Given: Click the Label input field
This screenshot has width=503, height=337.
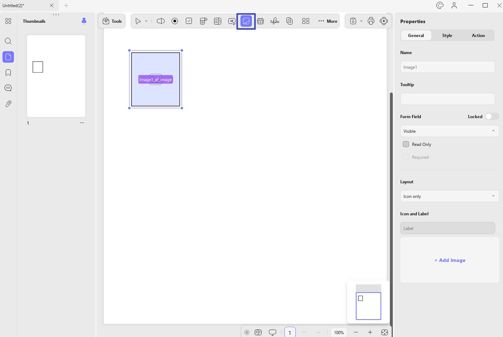Looking at the screenshot, I should pos(448,228).
